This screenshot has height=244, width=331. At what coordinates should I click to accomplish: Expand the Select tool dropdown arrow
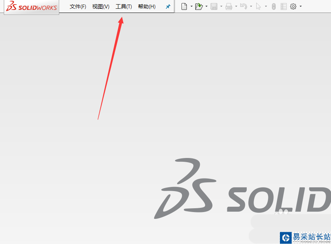(x=266, y=6)
